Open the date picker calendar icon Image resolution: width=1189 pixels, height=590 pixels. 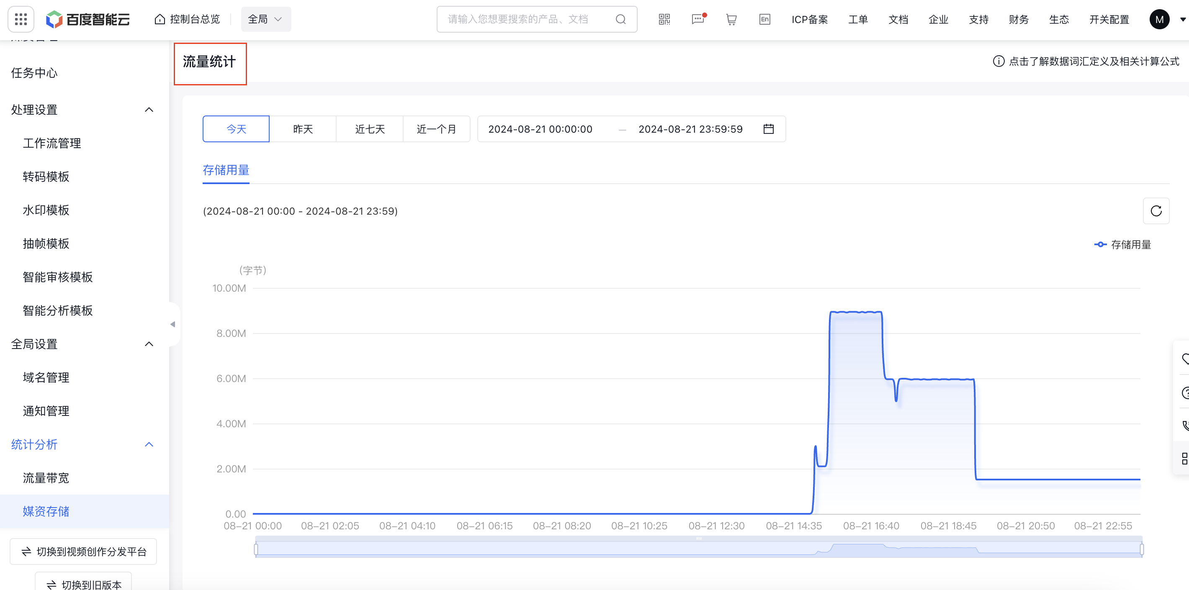(769, 129)
